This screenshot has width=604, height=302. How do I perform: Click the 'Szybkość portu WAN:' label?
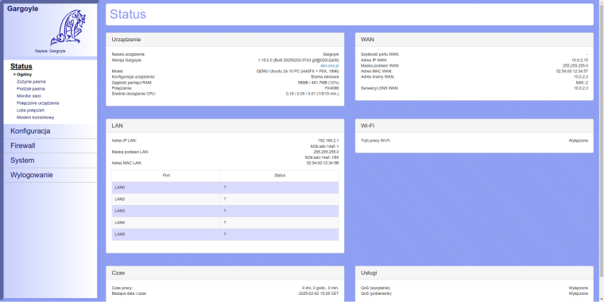(x=380, y=54)
